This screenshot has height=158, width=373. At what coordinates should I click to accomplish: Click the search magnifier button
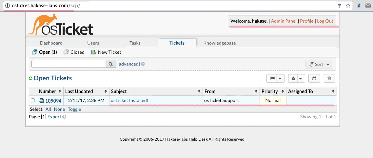click(x=111, y=64)
